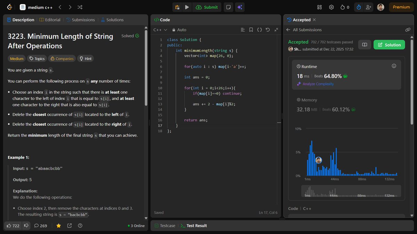
Task: Bookmark the code with the bookmark icon
Action: coord(251,29)
